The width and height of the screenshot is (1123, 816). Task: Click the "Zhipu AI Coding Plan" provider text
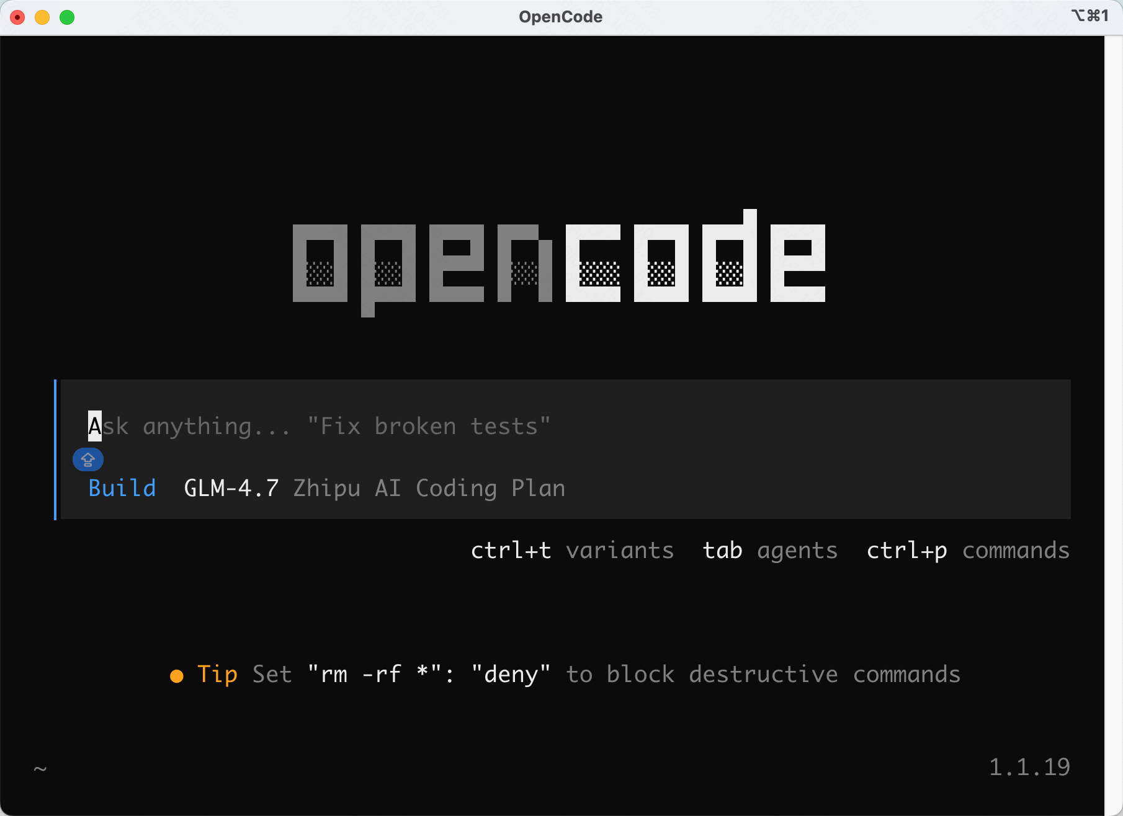pyautogui.click(x=429, y=488)
